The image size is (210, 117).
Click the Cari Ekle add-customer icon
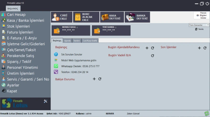coord(55,17)
